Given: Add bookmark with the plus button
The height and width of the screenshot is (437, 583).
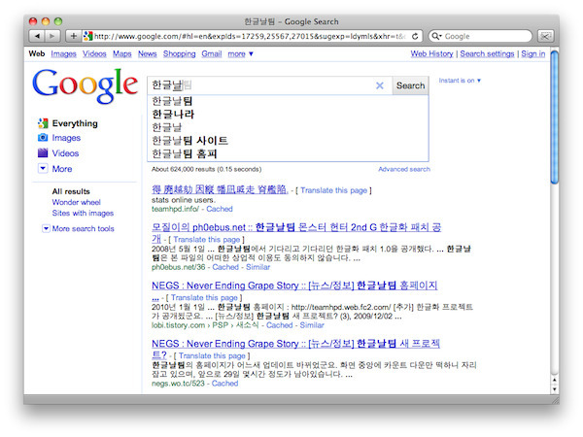Looking at the screenshot, I should tap(73, 36).
